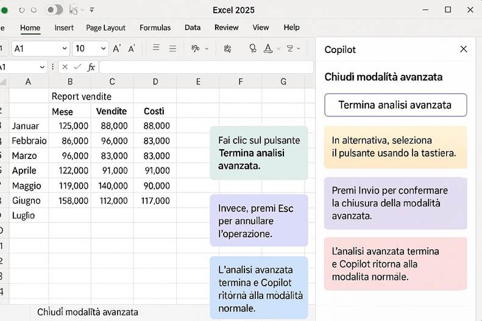Open the font color dropdown arrow
Viewport: 482px width, 321px height.
[x=278, y=49]
